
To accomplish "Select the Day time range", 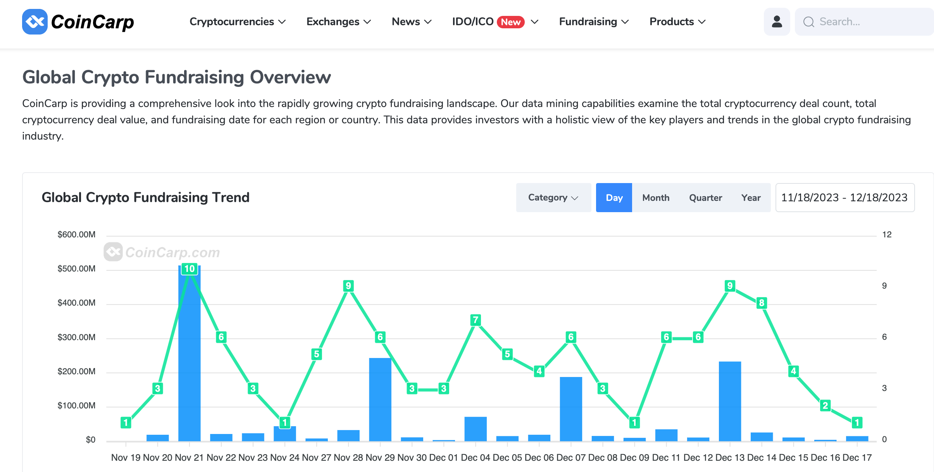I will pos(614,197).
